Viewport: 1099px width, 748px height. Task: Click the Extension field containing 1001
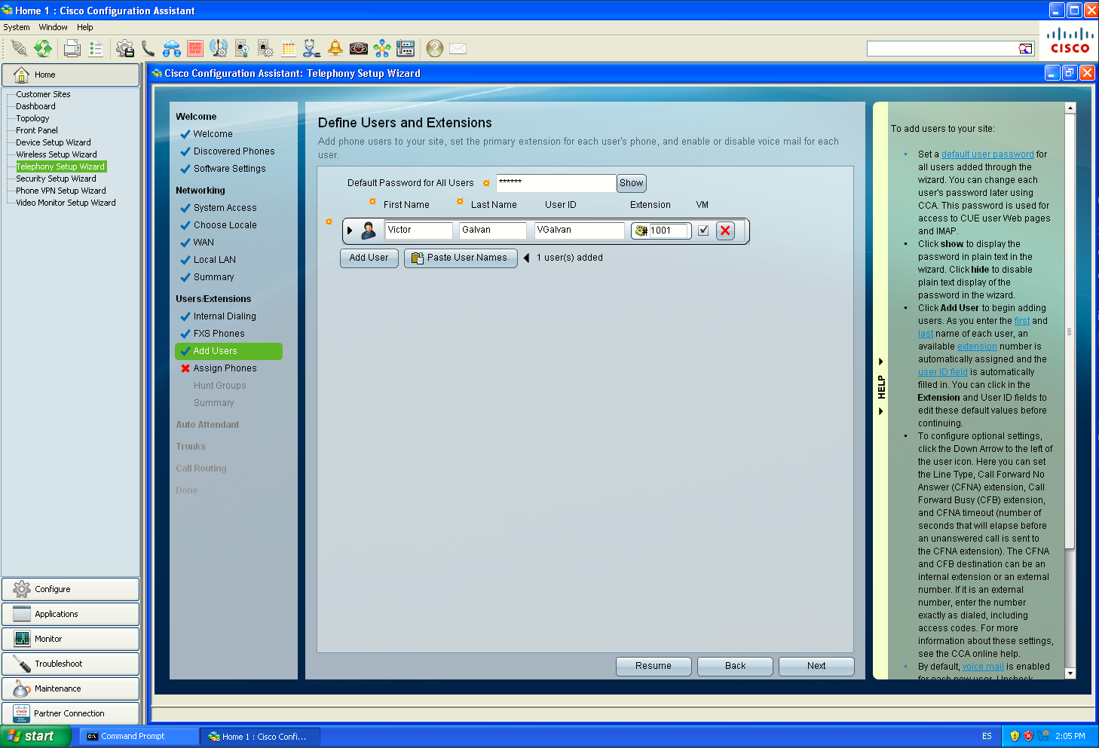(669, 231)
